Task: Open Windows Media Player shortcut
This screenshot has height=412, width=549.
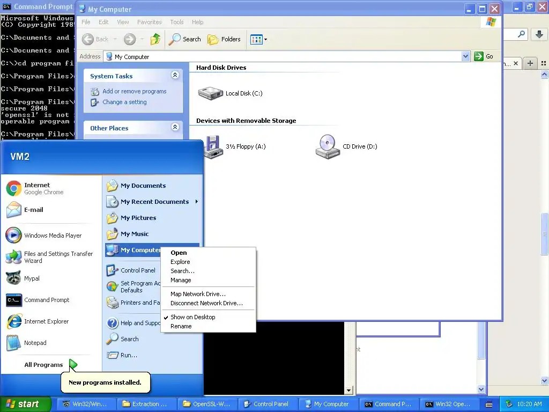Action: 44,236
